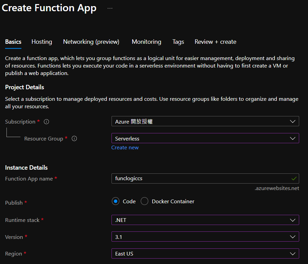Select the Basics tab
This screenshot has height=264, width=308.
tap(13, 42)
